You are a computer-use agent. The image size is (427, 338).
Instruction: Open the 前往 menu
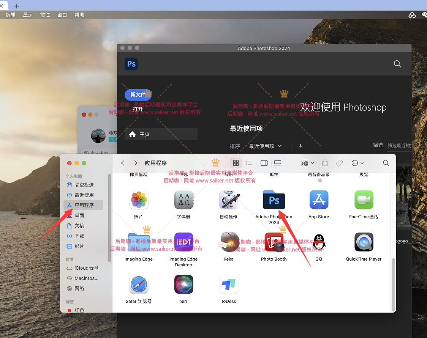coord(45,15)
